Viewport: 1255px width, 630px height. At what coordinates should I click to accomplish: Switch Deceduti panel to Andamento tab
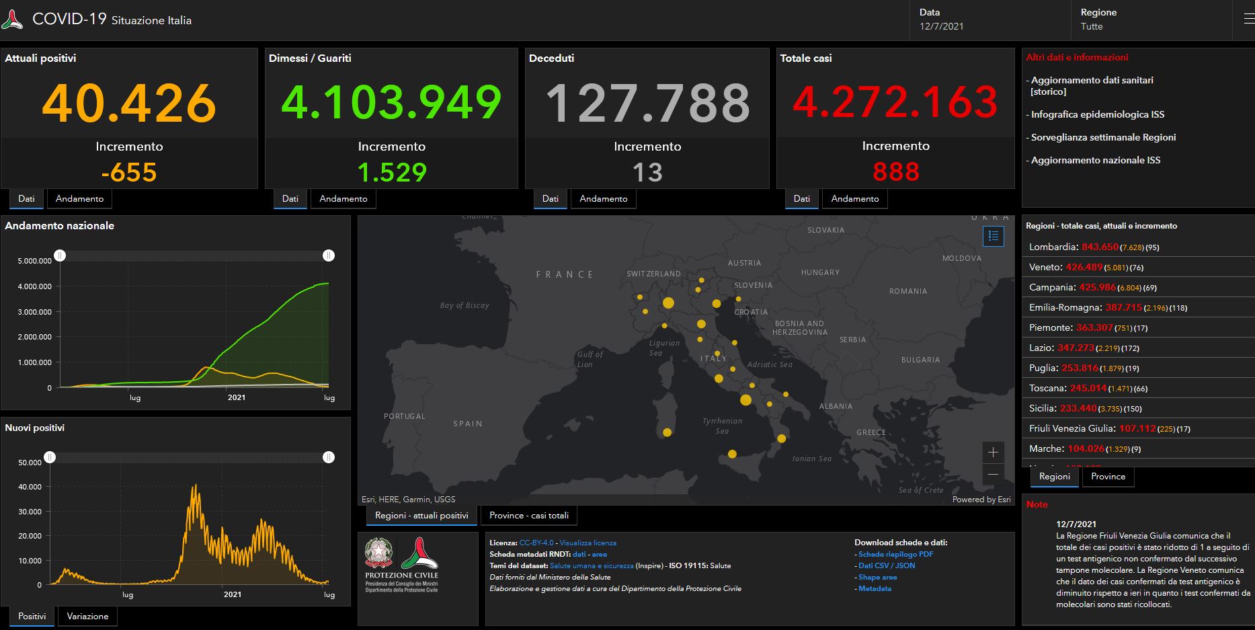click(603, 199)
